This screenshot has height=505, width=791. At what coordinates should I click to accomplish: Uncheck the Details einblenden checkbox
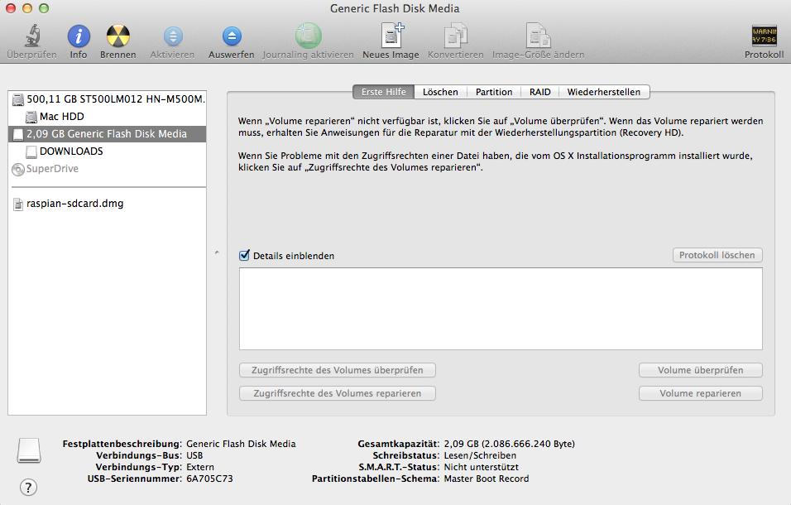pyautogui.click(x=245, y=255)
